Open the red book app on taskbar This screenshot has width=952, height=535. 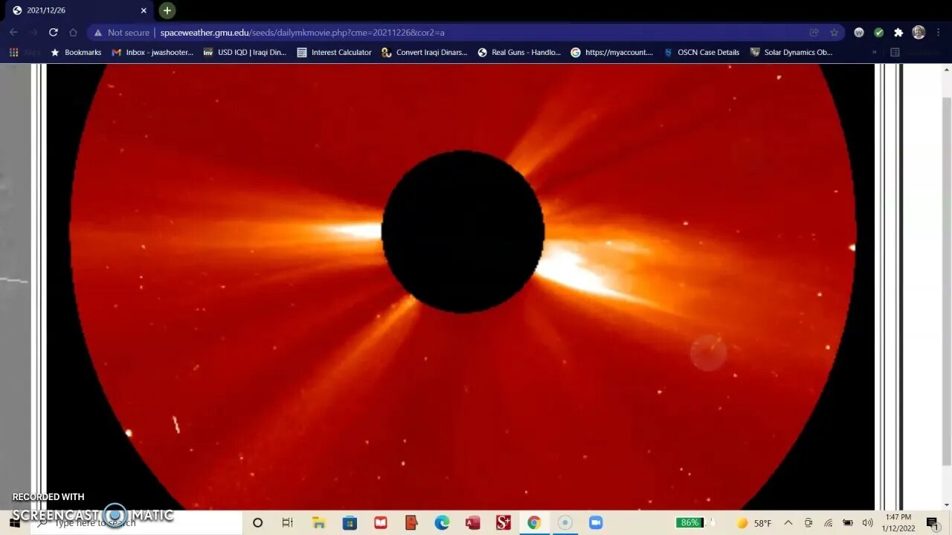coord(380,522)
